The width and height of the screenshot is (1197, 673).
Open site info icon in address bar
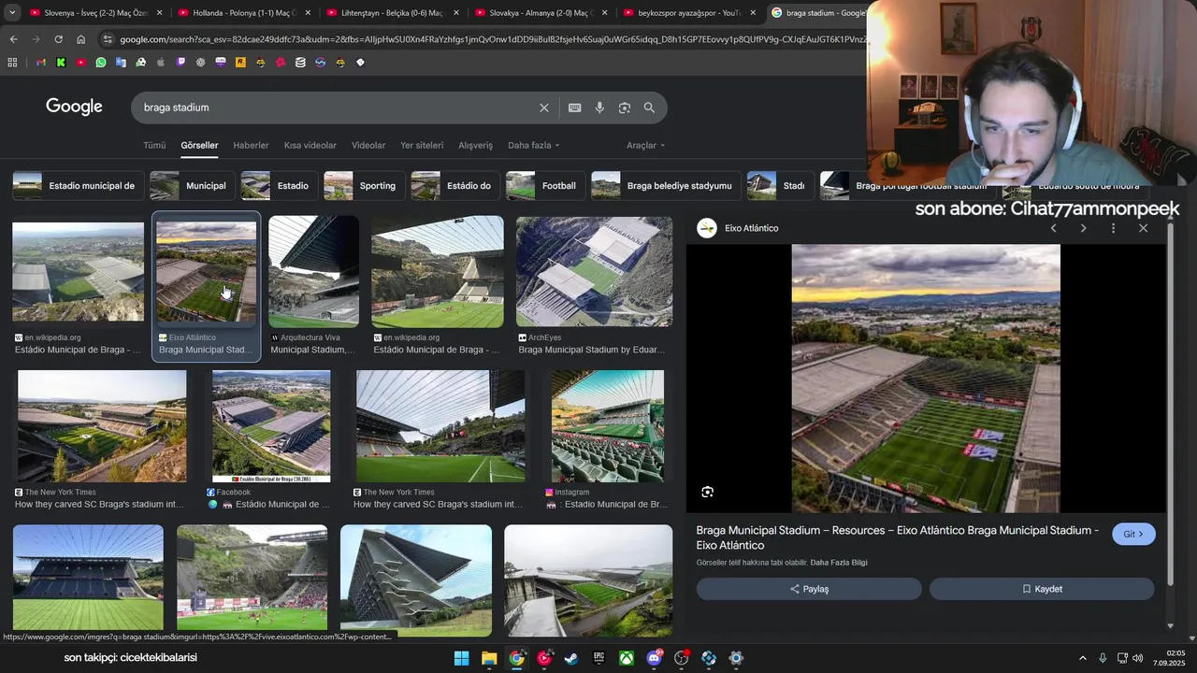tap(108, 39)
